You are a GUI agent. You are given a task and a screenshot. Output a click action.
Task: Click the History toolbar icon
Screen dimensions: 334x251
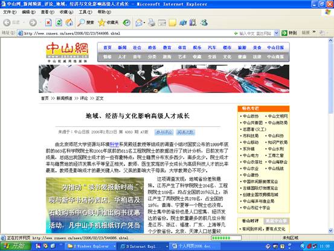pyautogui.click(x=127, y=22)
